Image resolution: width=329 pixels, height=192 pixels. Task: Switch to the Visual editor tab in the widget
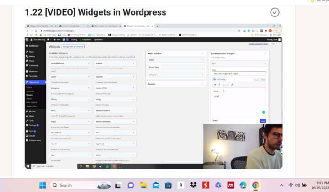coord(256,80)
